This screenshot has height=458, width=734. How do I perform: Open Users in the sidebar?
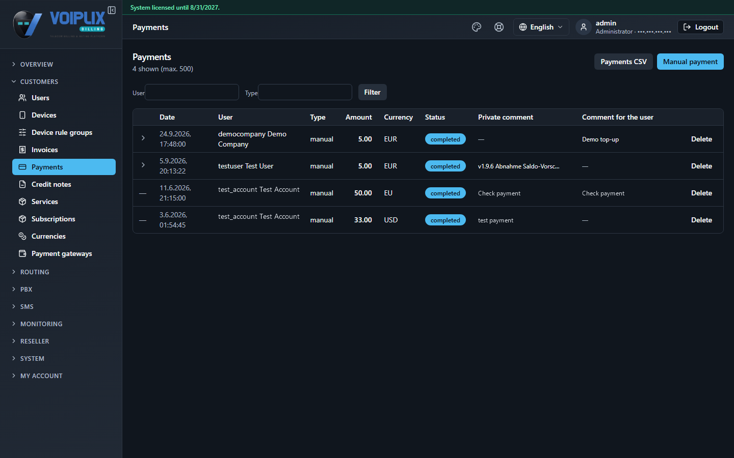pos(64,98)
